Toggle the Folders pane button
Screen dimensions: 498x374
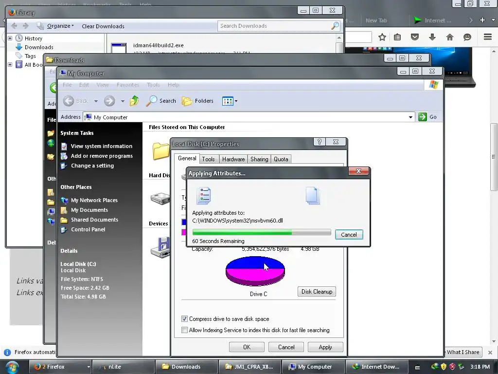(197, 101)
